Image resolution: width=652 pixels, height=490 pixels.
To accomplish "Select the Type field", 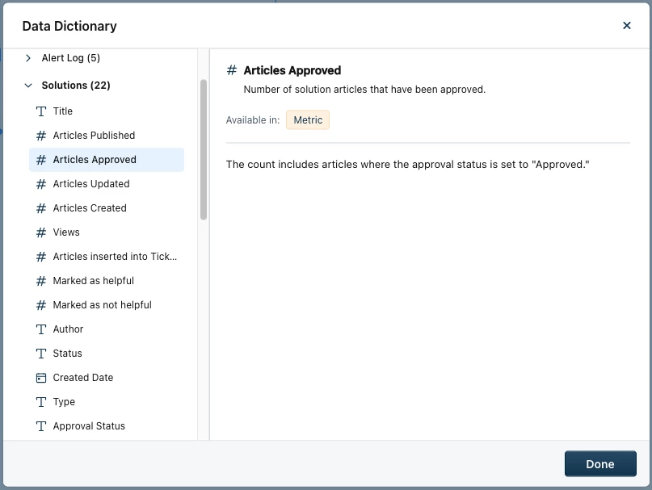I will pyautogui.click(x=64, y=402).
